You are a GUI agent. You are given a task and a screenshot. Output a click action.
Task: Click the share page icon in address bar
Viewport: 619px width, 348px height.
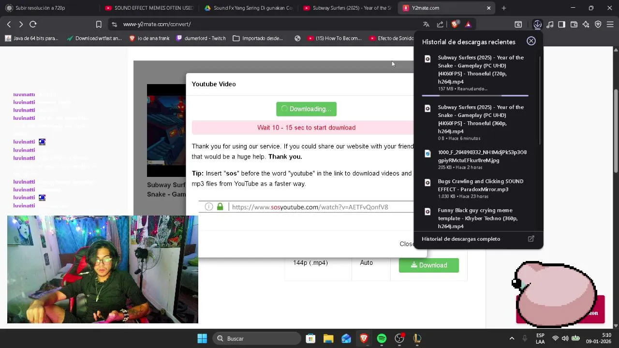click(x=440, y=24)
